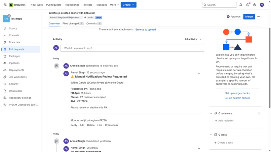Click Create task under the comment

point(112,125)
